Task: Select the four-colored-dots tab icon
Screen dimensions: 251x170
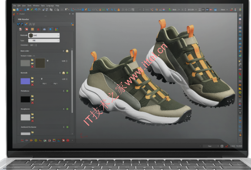Action: 56,29
